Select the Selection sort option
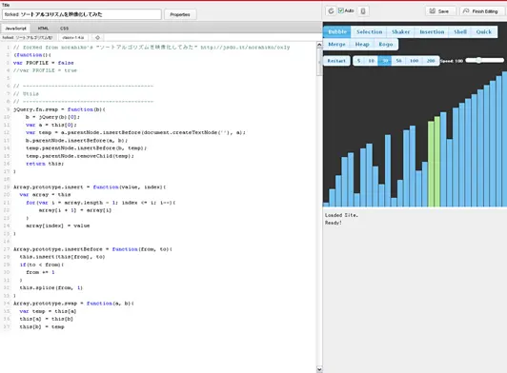507x373 pixels. coord(369,31)
